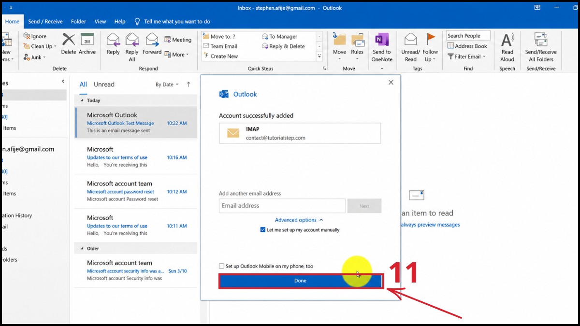Screen dimensions: 580x326
Task: Click the Next button in the dialog
Action: tap(364, 206)
